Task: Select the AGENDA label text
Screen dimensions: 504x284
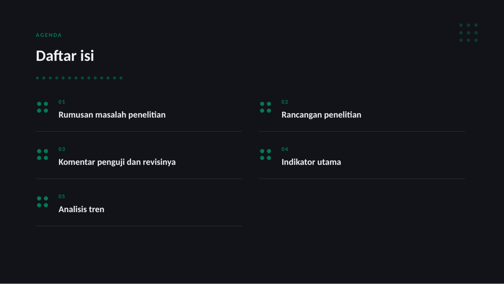Action: pos(49,35)
